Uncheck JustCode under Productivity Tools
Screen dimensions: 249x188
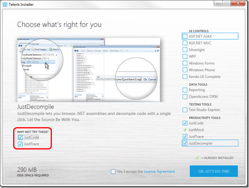185,123
